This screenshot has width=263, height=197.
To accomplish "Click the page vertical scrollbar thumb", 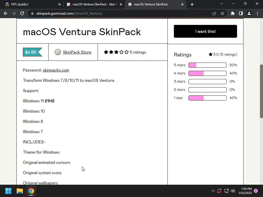I will 261,91.
